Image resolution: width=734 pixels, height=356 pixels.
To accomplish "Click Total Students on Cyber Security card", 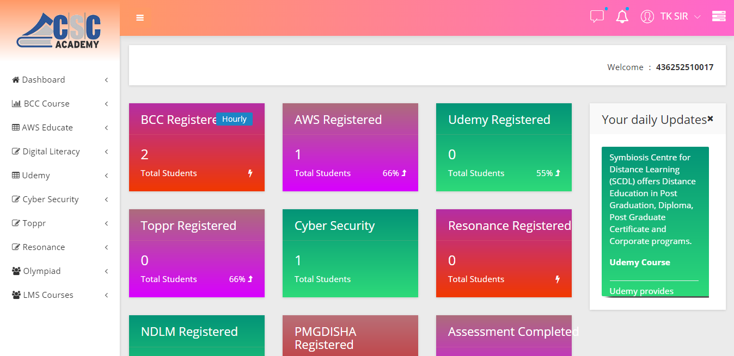I will [322, 279].
